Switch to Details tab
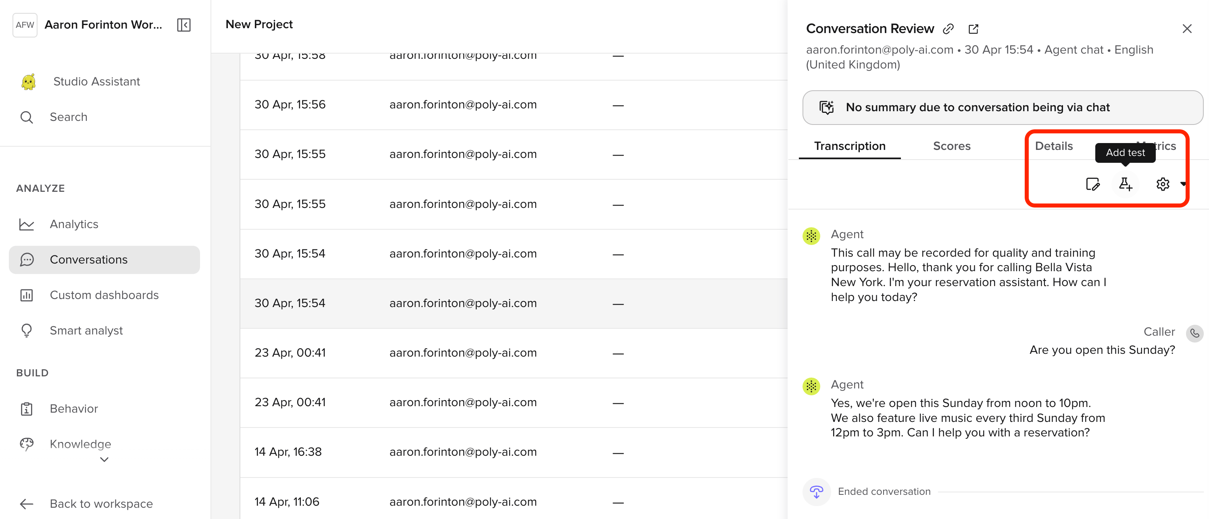 (1054, 146)
